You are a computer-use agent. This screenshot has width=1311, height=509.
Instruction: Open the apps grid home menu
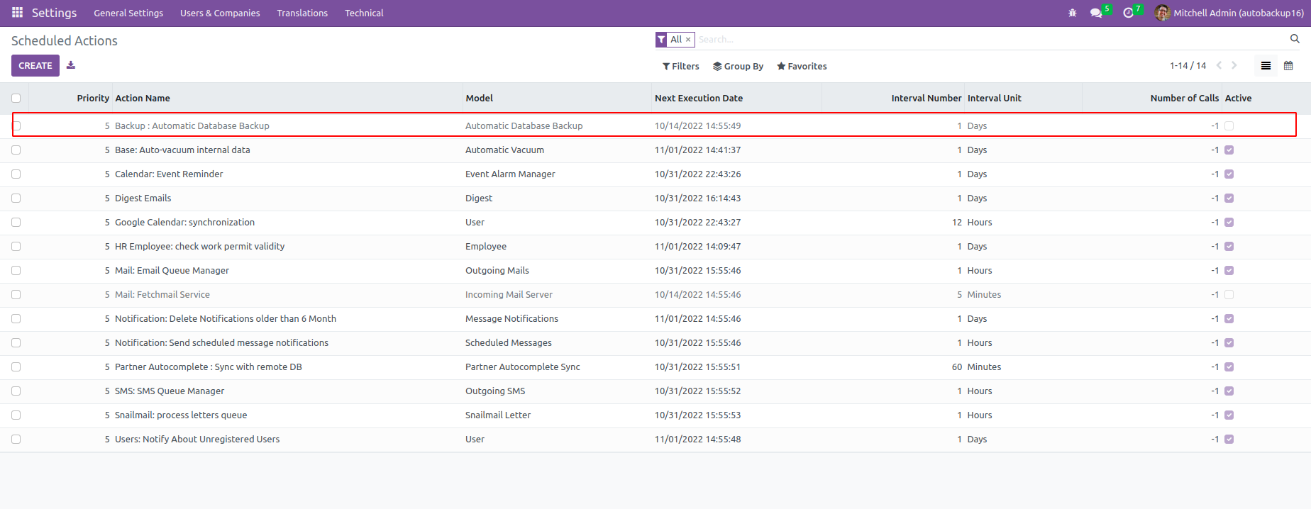(17, 13)
